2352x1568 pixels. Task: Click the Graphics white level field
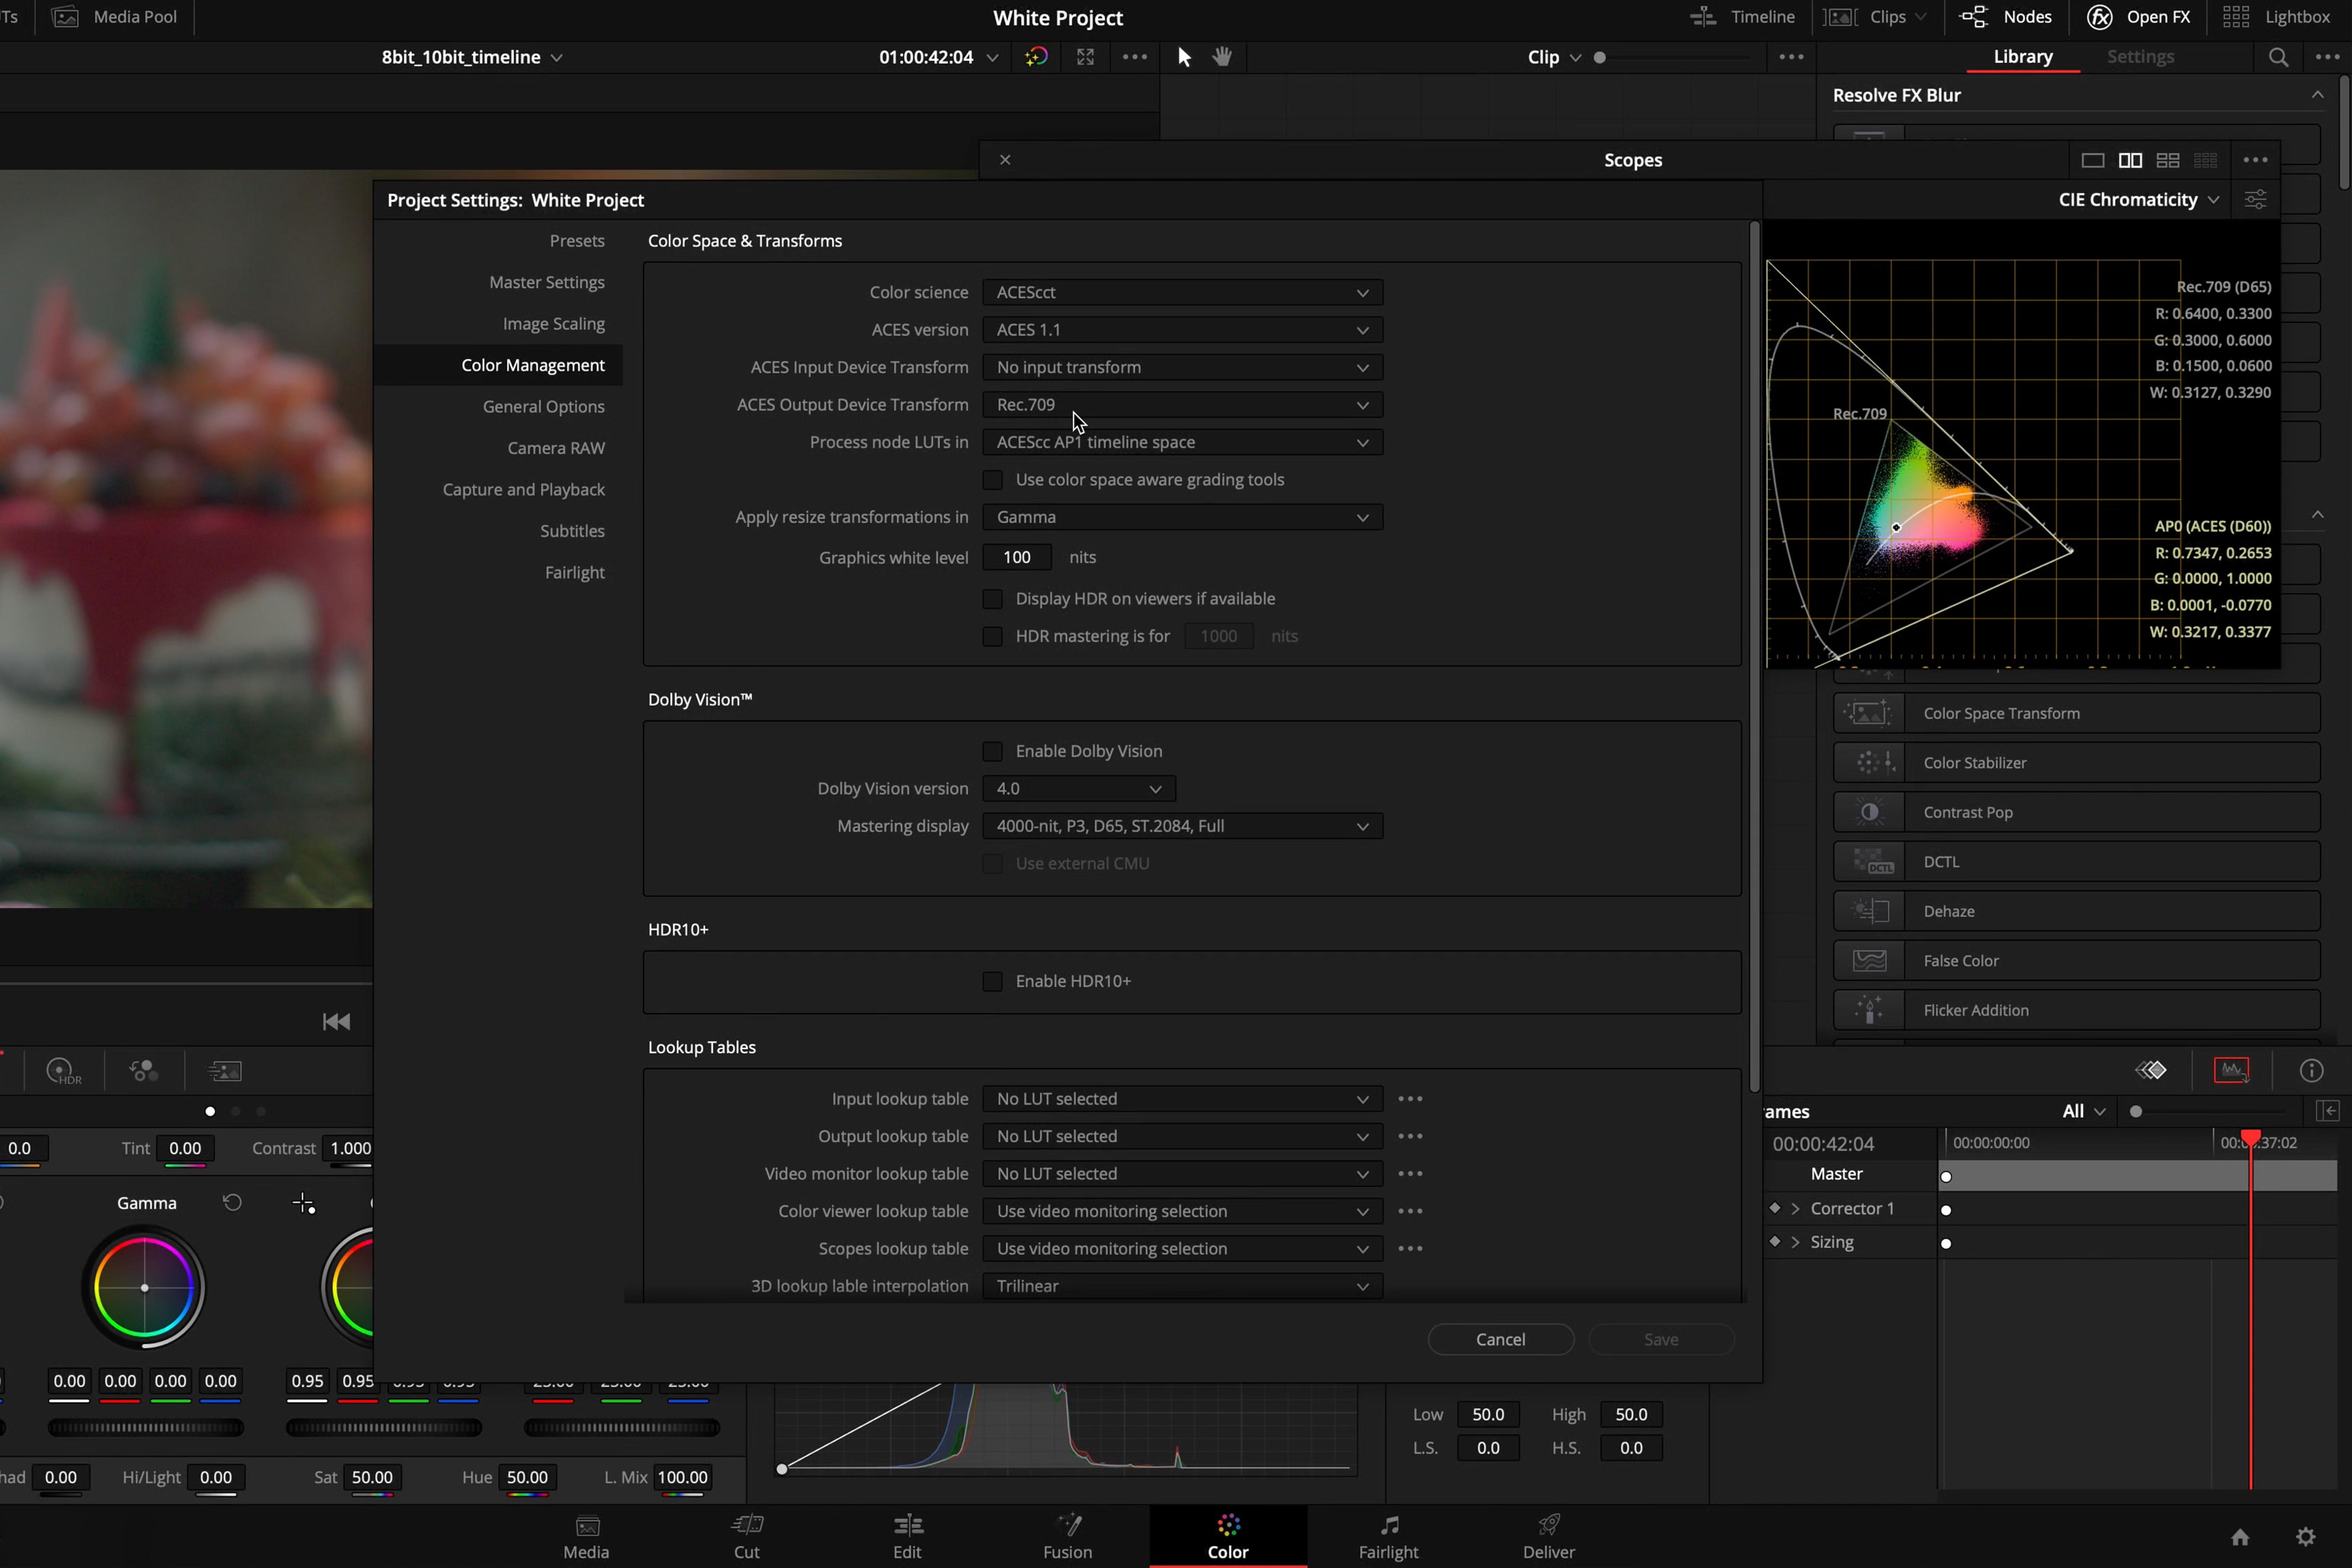(1017, 557)
